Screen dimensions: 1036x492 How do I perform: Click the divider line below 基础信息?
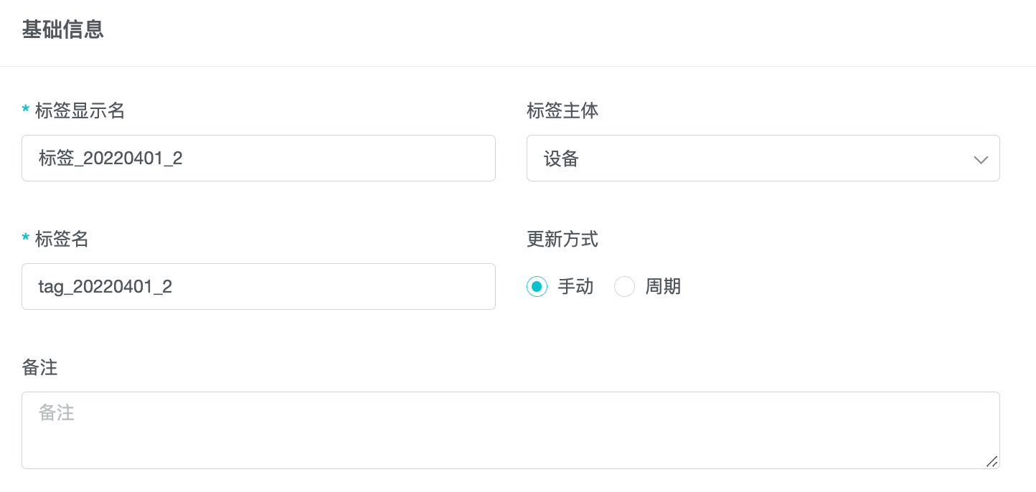click(x=518, y=66)
